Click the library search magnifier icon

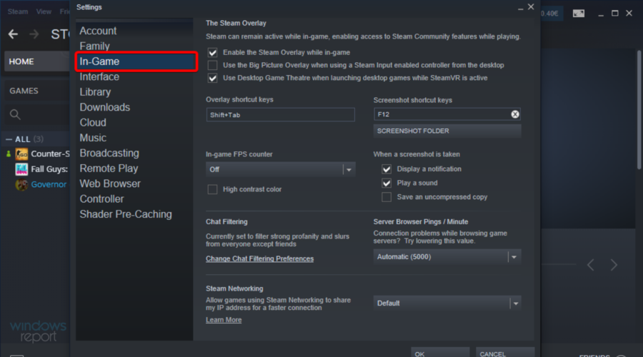point(15,114)
